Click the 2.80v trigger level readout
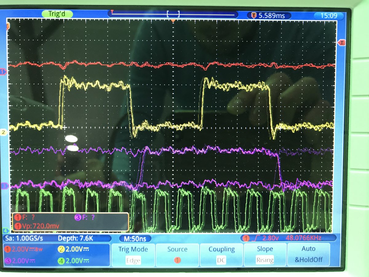 pyautogui.click(x=271, y=238)
